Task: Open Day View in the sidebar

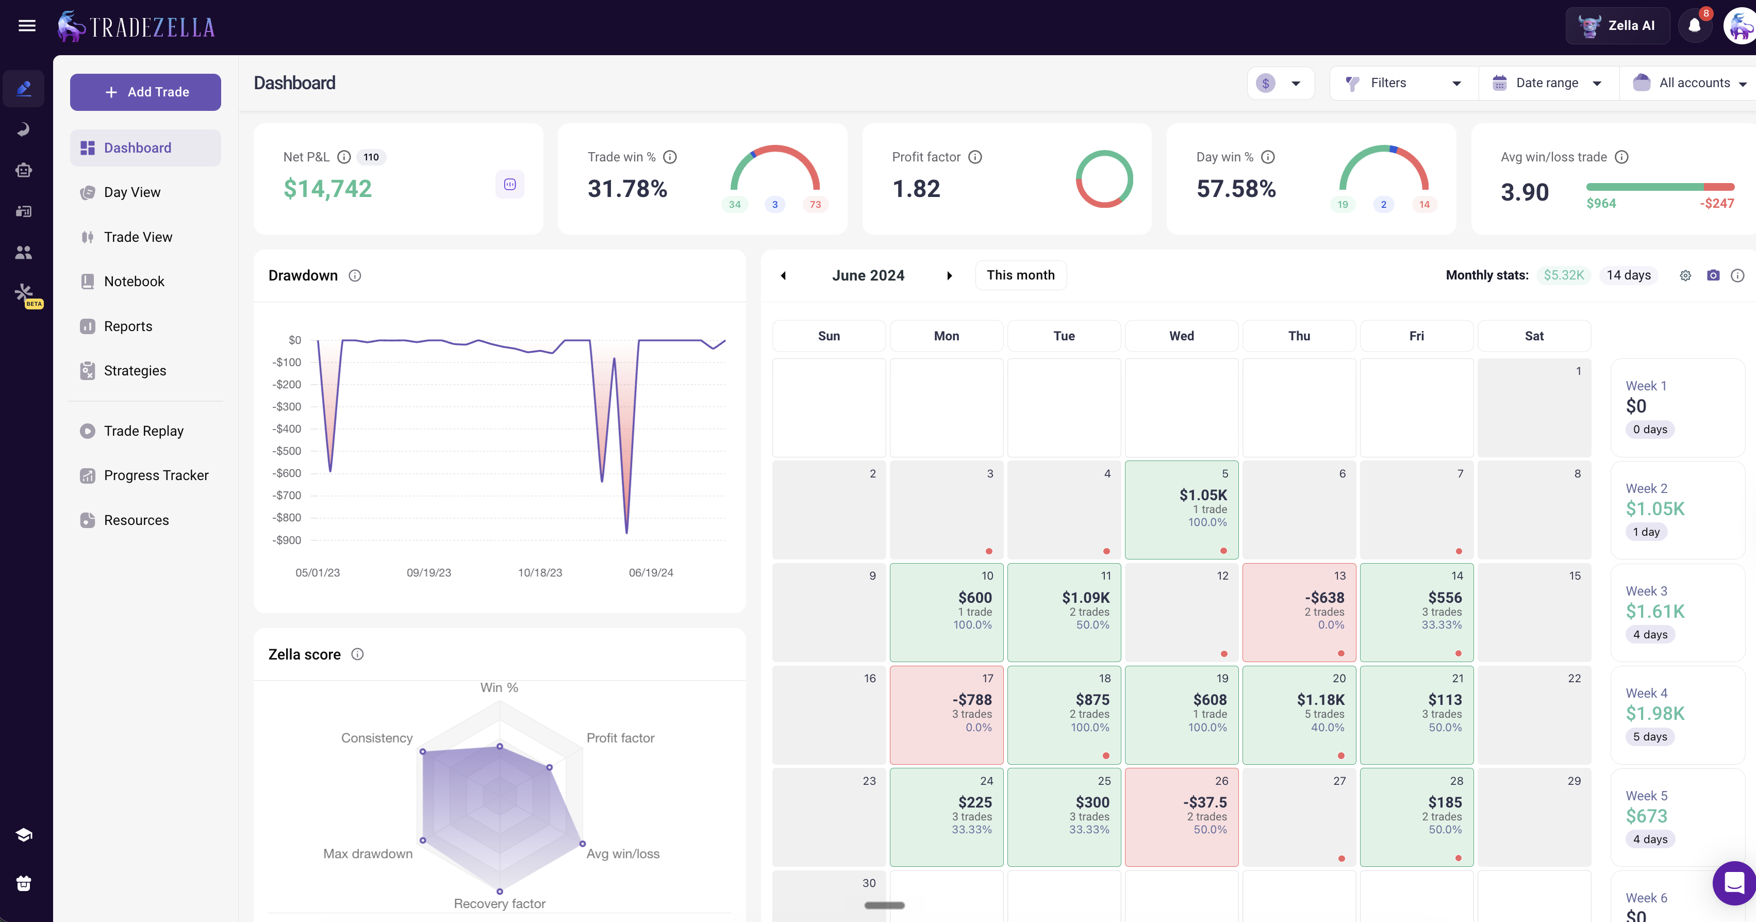Action: (145, 192)
